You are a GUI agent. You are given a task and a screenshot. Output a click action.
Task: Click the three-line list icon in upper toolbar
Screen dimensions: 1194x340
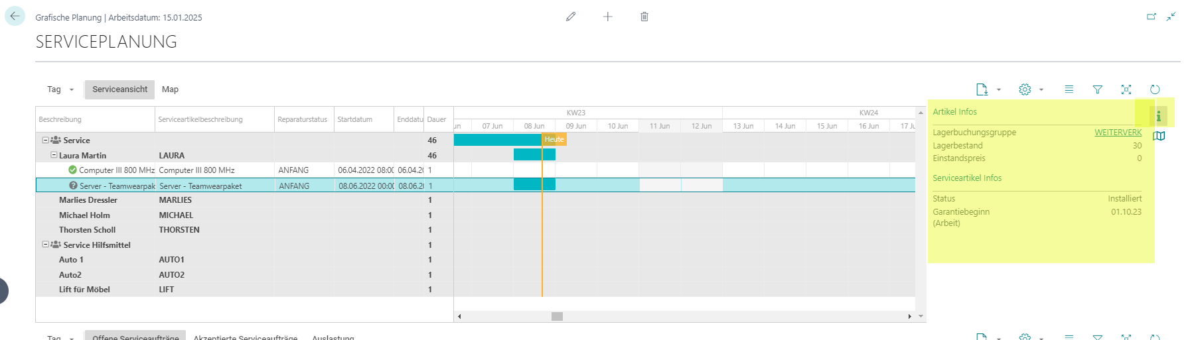(x=1069, y=89)
